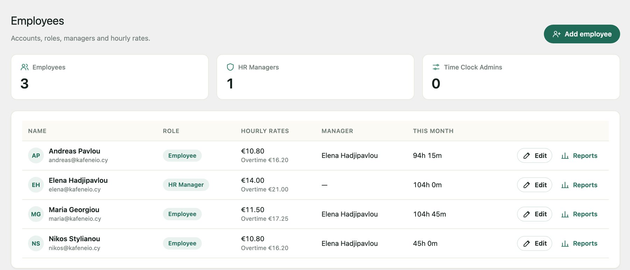
Task: Click the NAME column header
Action: pyautogui.click(x=37, y=131)
